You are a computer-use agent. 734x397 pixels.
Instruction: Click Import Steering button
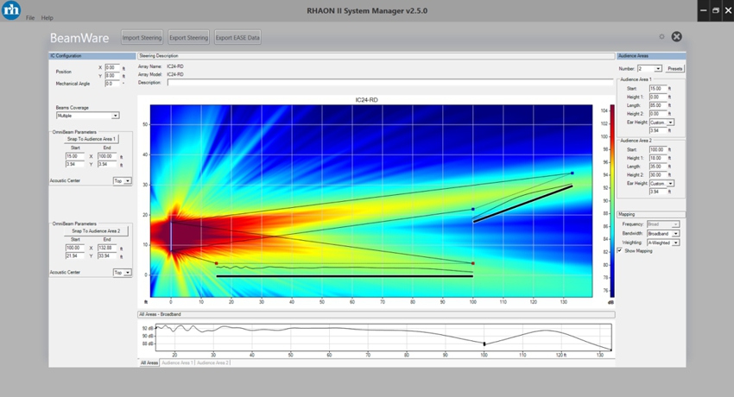(x=142, y=37)
